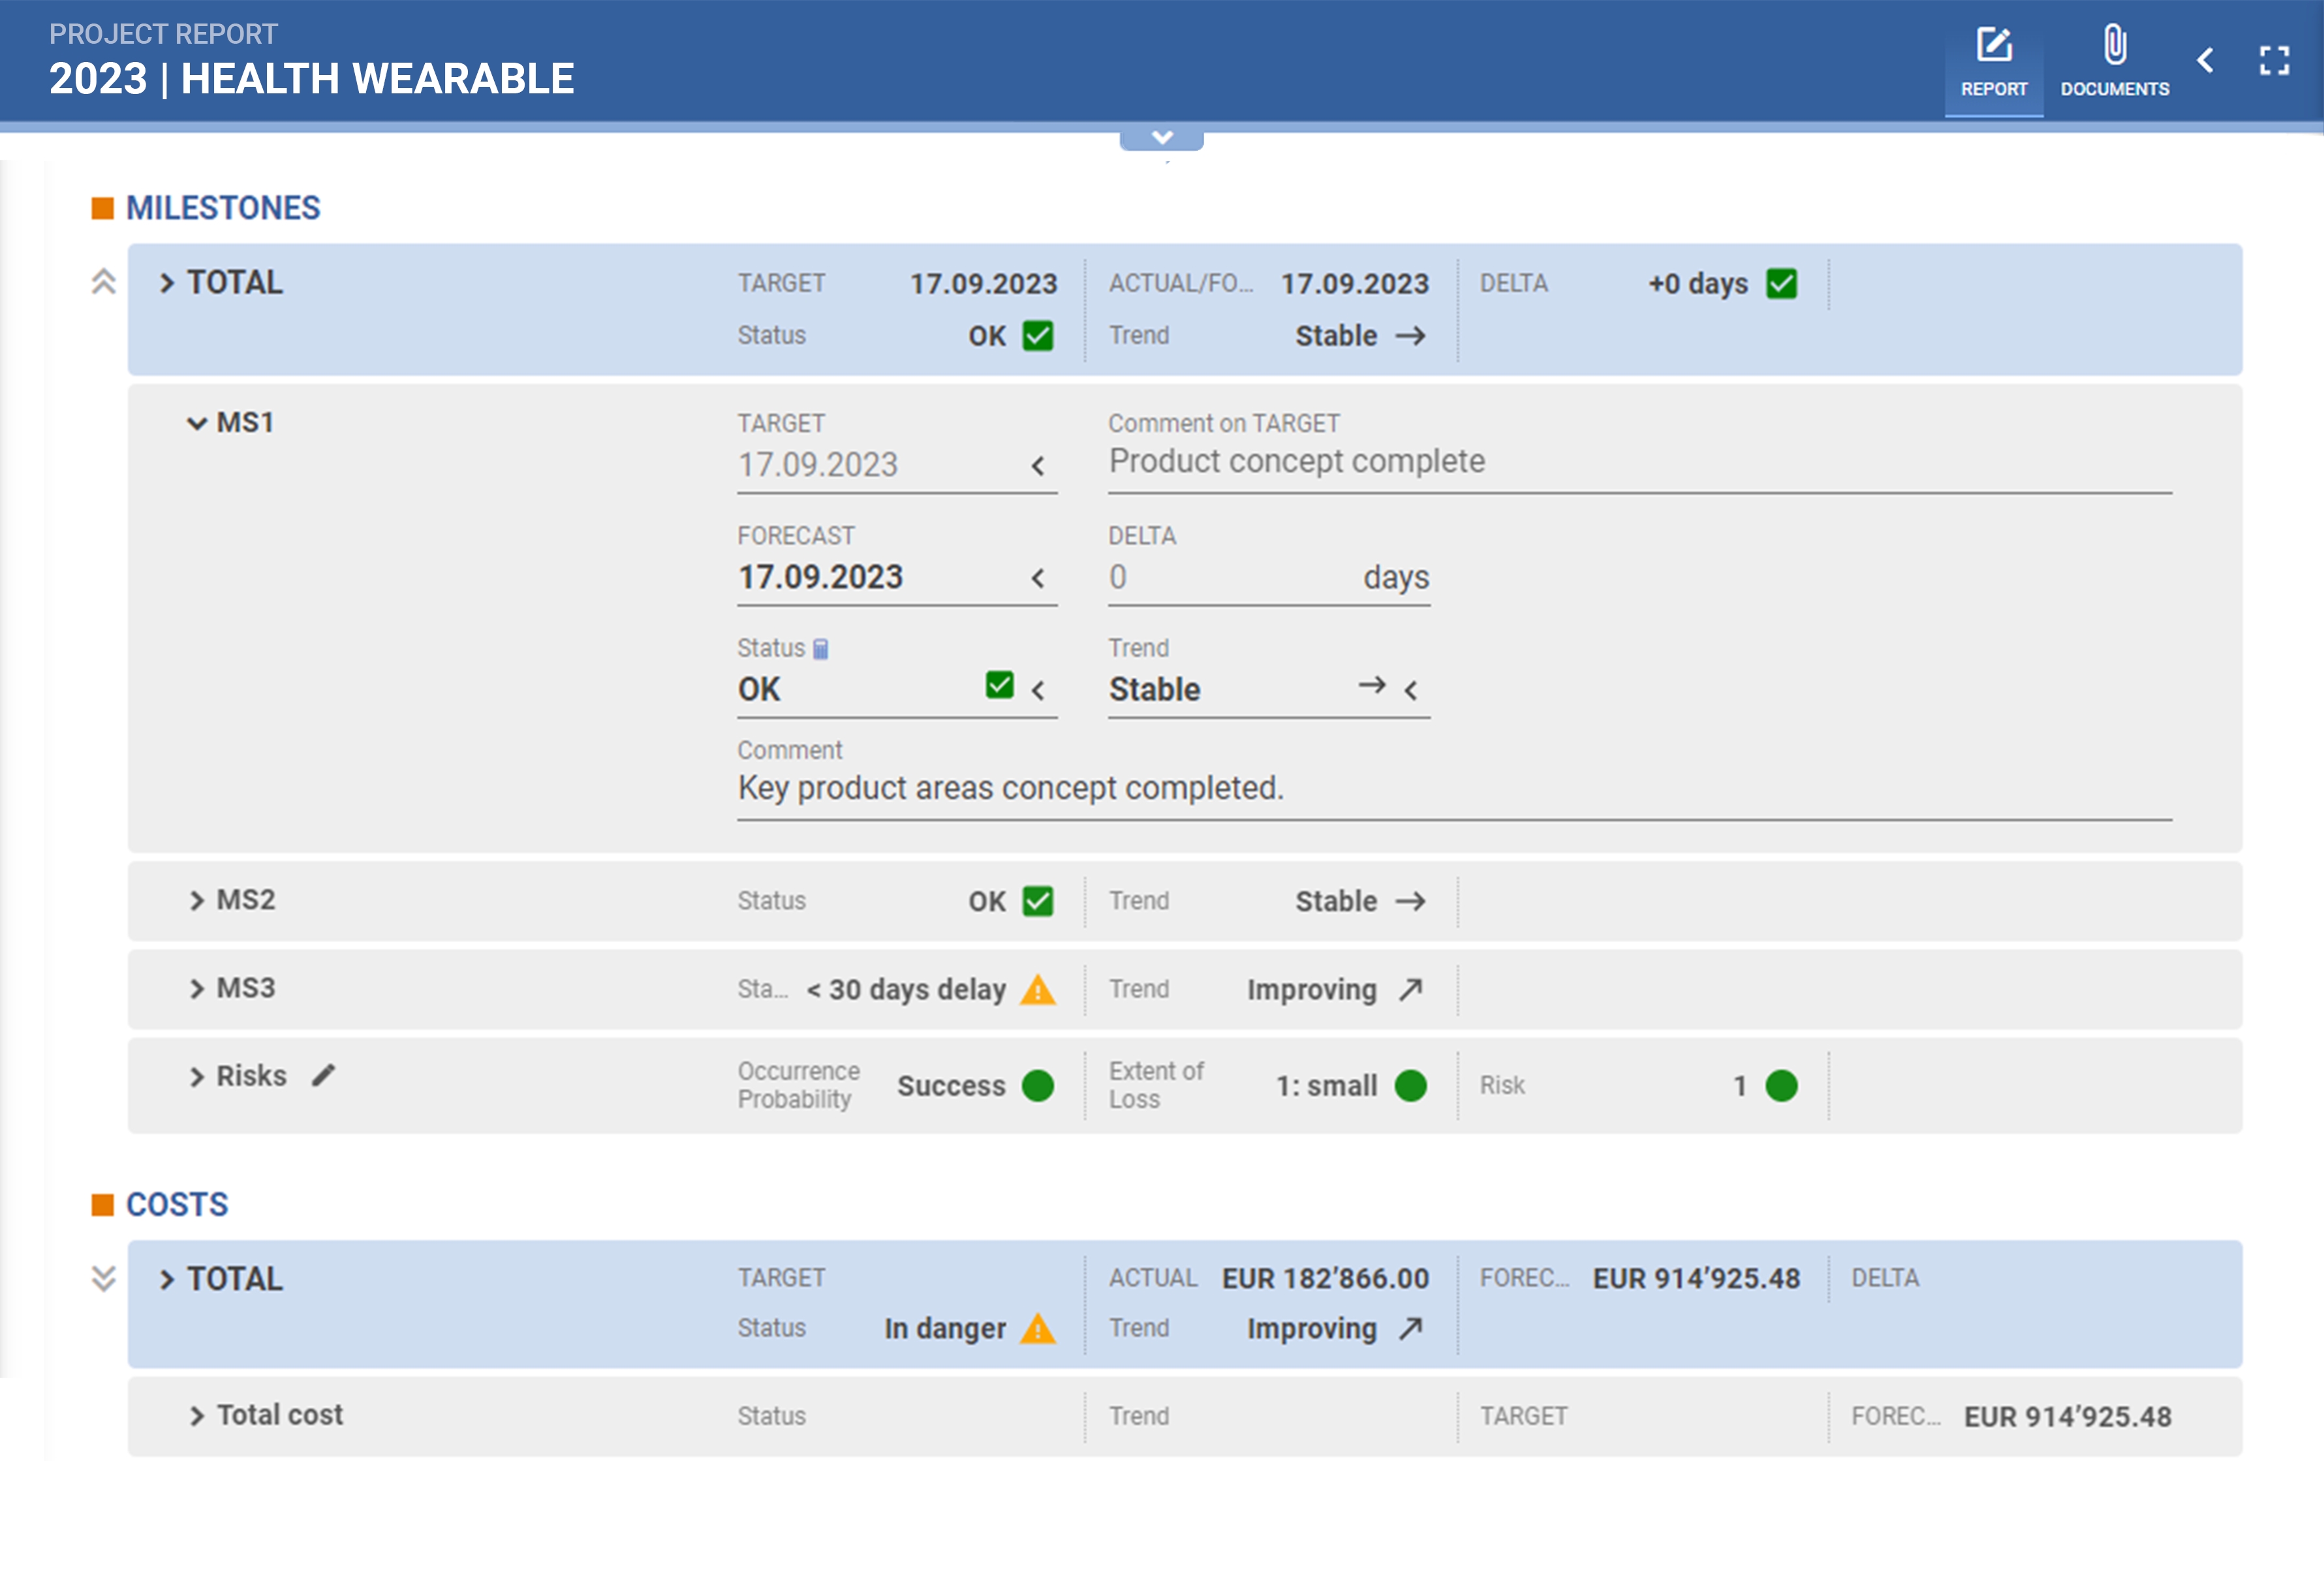The height and width of the screenshot is (1572, 2324).
Task: Click the green Risk indicator dot
Action: coord(1781,1086)
